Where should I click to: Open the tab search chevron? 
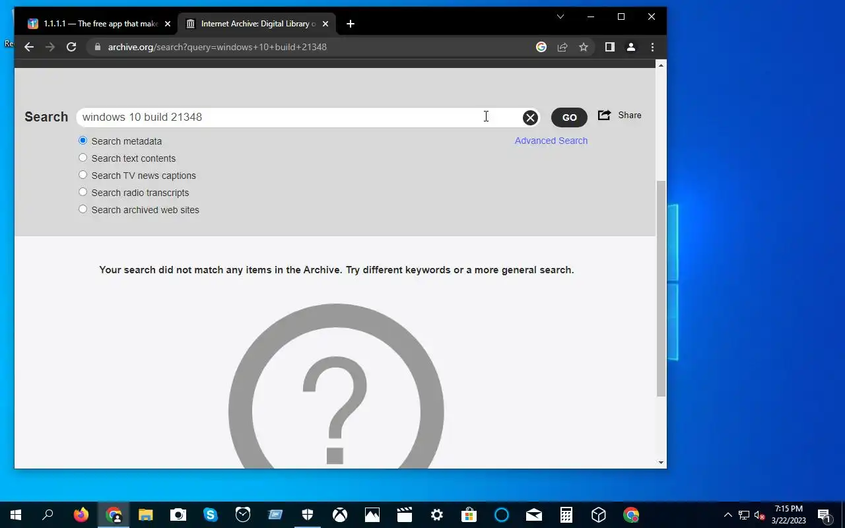(x=560, y=16)
